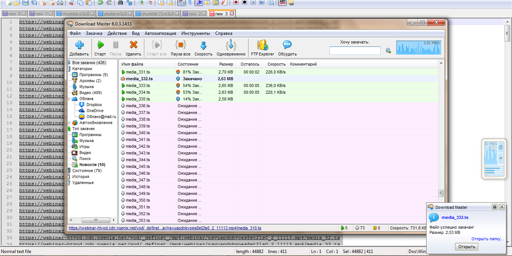Click the orange Удалить cross icon
This screenshot has height=256, width=512.
(x=133, y=45)
